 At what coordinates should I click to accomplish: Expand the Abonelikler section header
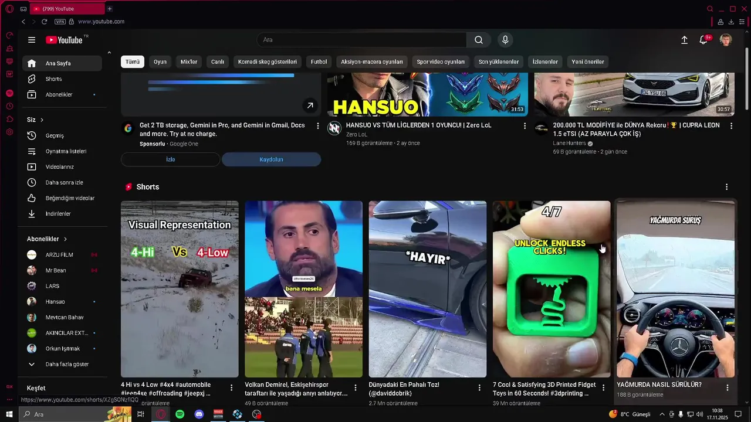[47, 239]
